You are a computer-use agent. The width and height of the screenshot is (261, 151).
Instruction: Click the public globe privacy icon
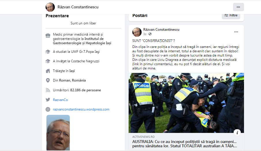(x=150, y=34)
